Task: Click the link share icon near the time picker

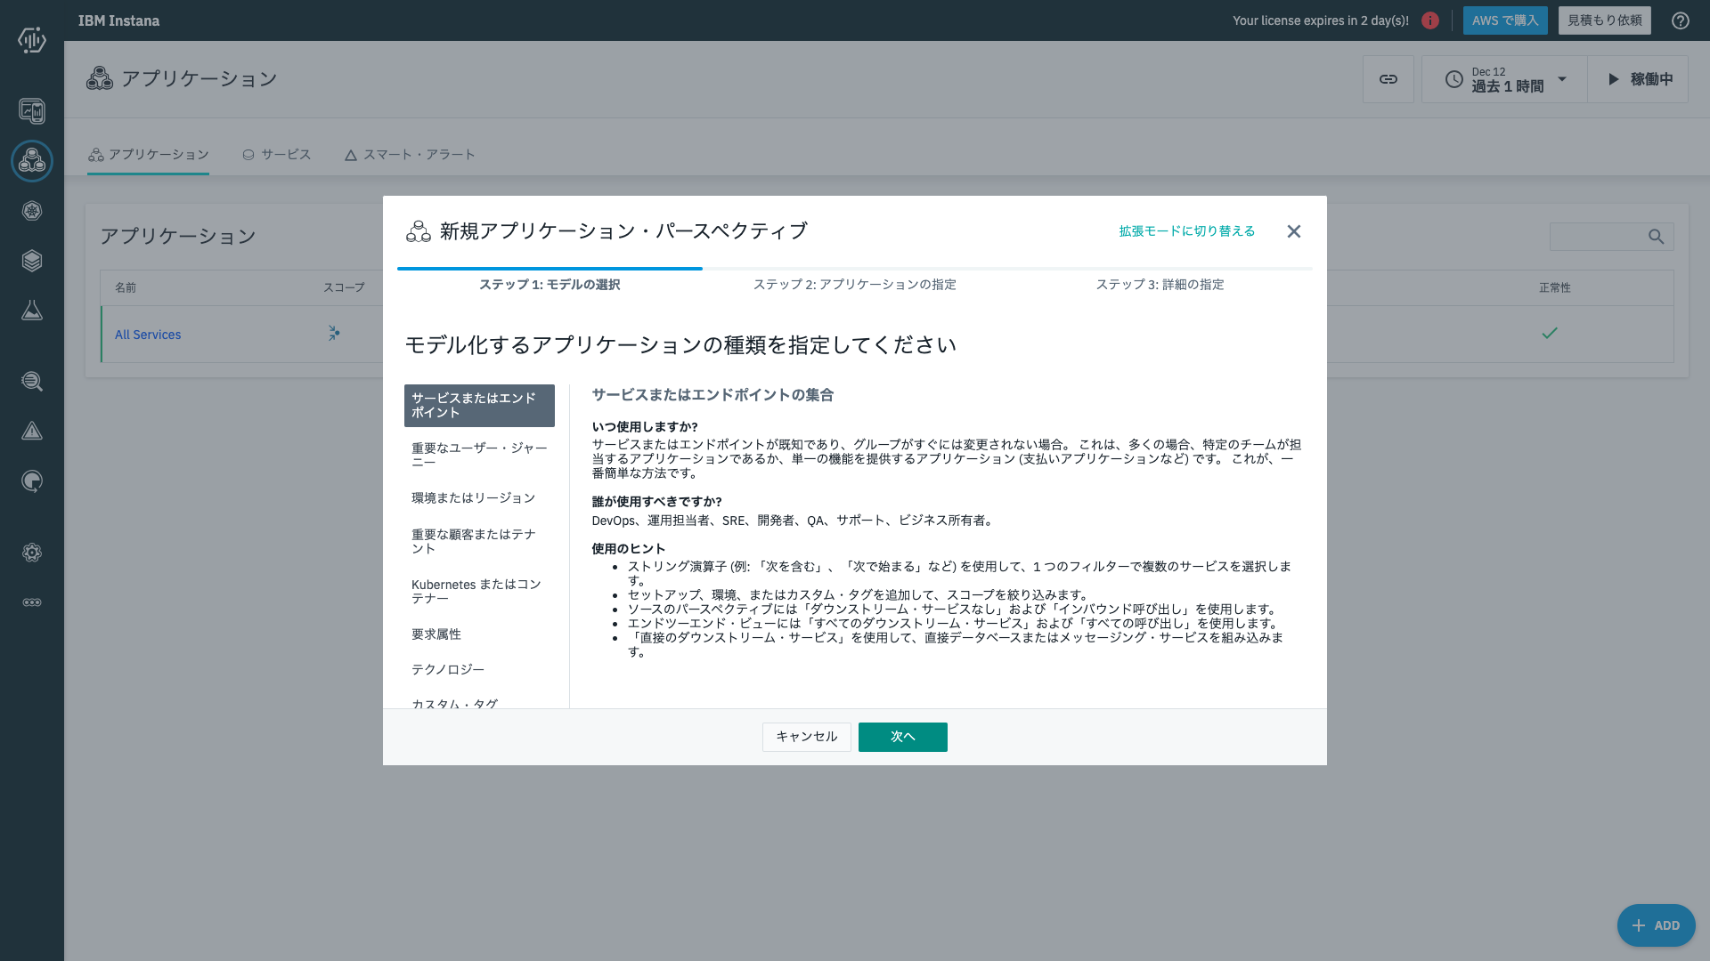Action: point(1388,78)
